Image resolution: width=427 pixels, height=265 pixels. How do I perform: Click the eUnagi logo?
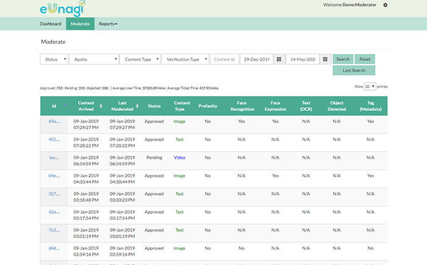click(x=63, y=9)
